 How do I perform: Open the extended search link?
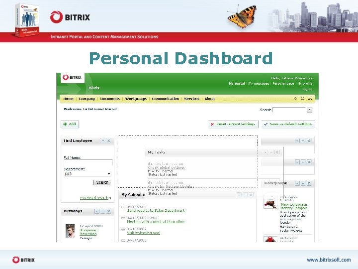click(94, 198)
